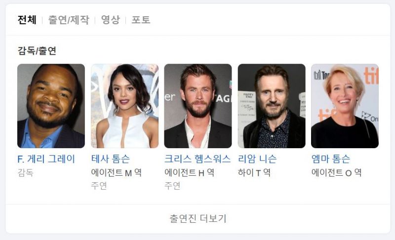Select the 전체 tab

click(x=27, y=20)
